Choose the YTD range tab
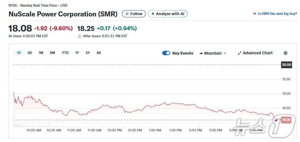The width and height of the screenshot is (300, 142). (x=65, y=53)
